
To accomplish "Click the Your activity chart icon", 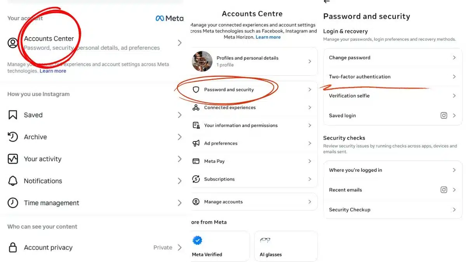I will click(x=13, y=159).
